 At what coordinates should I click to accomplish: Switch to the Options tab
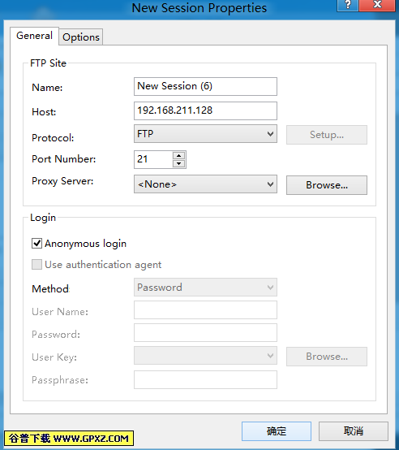pos(81,37)
